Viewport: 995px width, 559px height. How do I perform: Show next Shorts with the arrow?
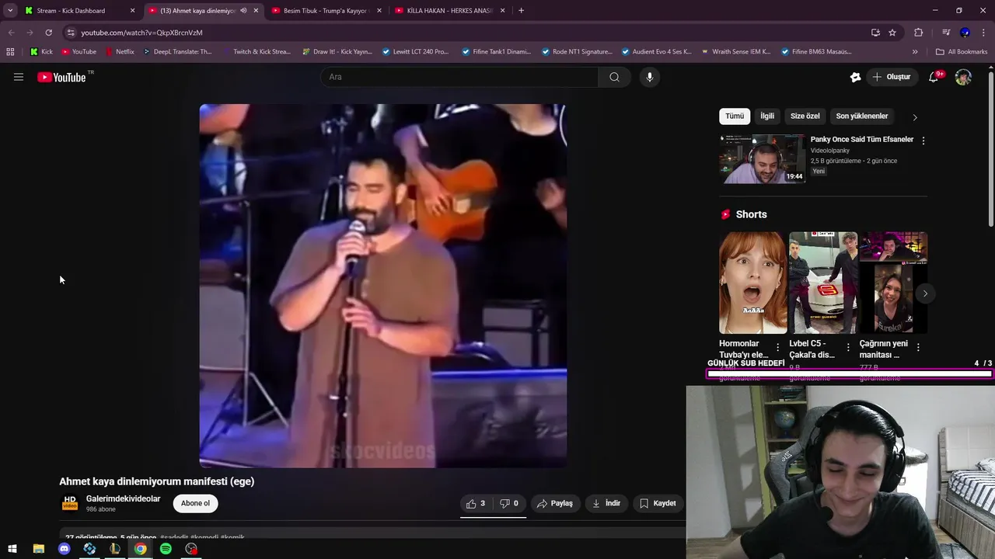click(x=925, y=293)
